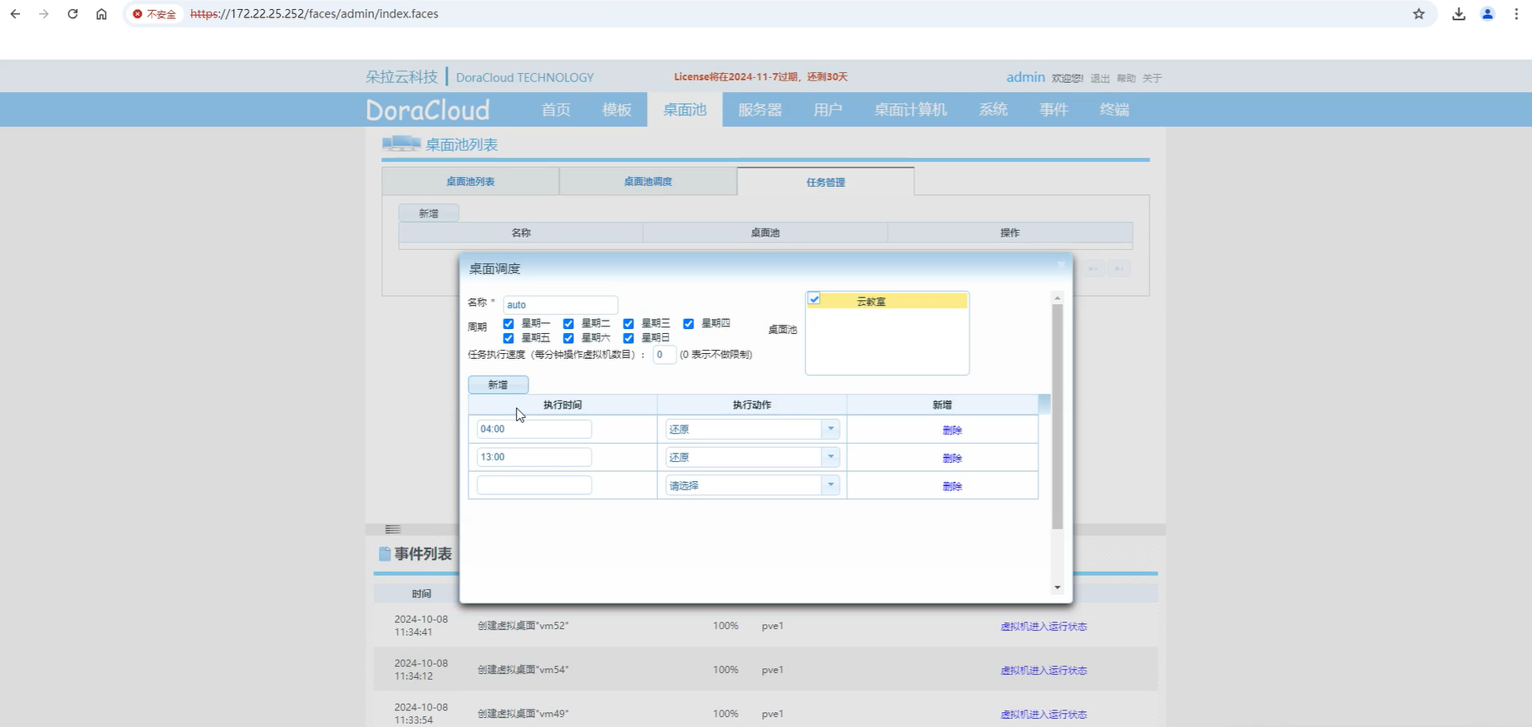Viewport: 1532px width, 727px height.
Task: Click the 执行时间 column header
Action: (x=562, y=405)
